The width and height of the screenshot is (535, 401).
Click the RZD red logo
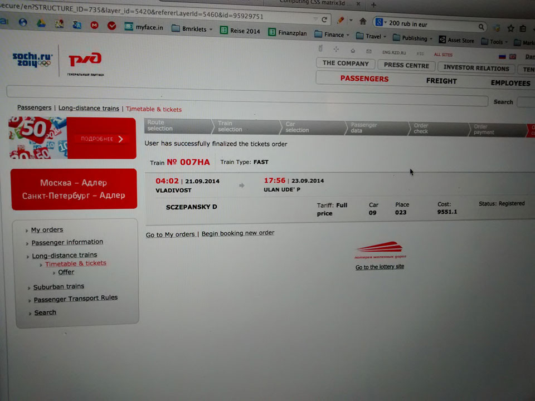(85, 60)
